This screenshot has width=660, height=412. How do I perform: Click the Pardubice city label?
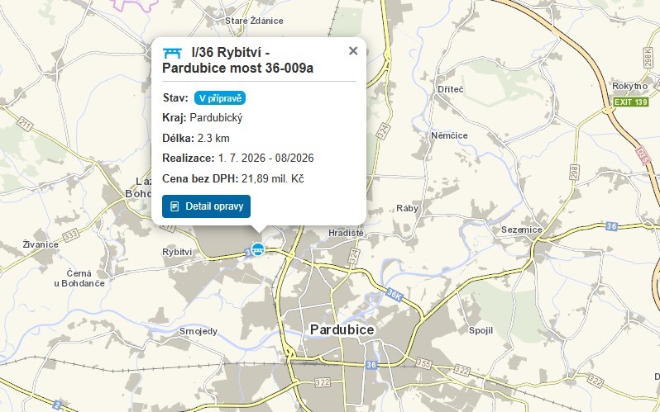(342, 329)
